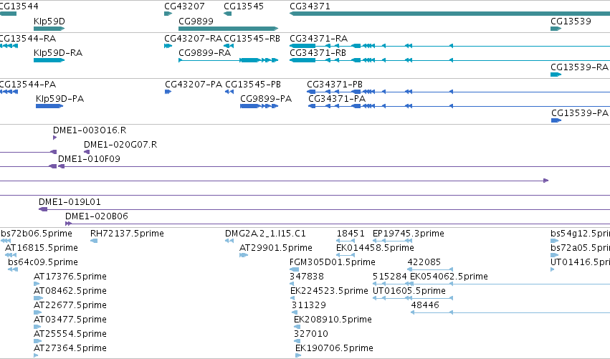This screenshot has height=359, width=610.
Task: Select transcript label CG43207-RA
Action: click(x=193, y=39)
